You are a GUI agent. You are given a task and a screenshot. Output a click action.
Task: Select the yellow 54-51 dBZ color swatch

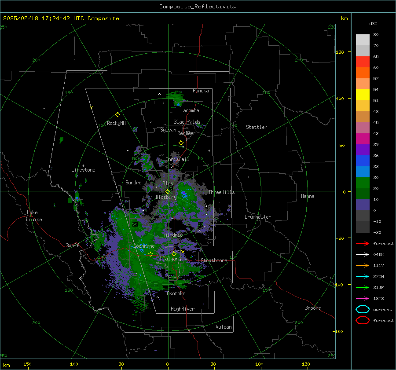coord(363,95)
